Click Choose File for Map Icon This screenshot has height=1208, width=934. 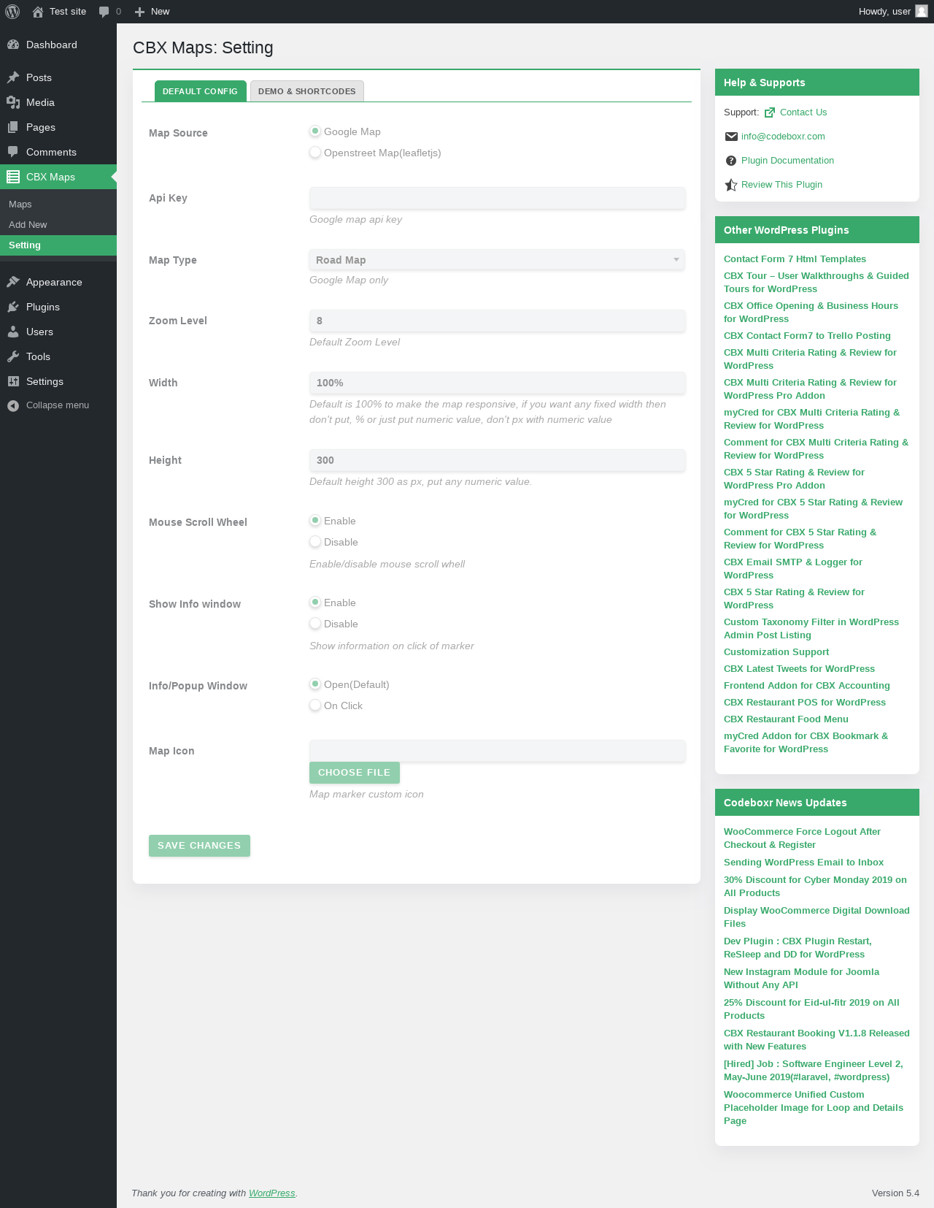coord(355,773)
